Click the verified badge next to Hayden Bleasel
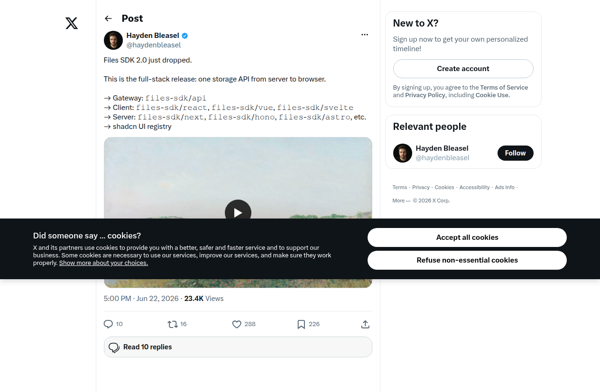Viewport: 600px width, 392px height. click(185, 36)
